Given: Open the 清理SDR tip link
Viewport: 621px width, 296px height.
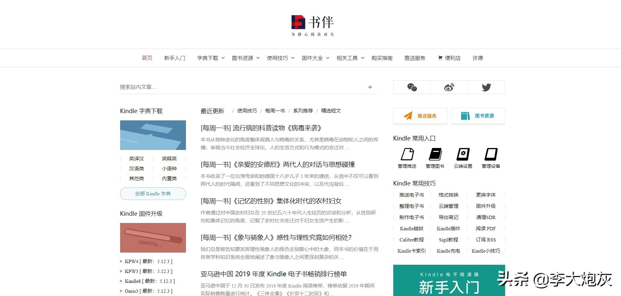Looking at the screenshot, I should [486, 217].
